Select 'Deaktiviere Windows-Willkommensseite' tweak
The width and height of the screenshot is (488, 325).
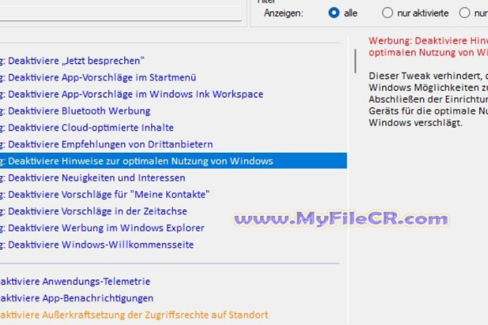tap(100, 245)
